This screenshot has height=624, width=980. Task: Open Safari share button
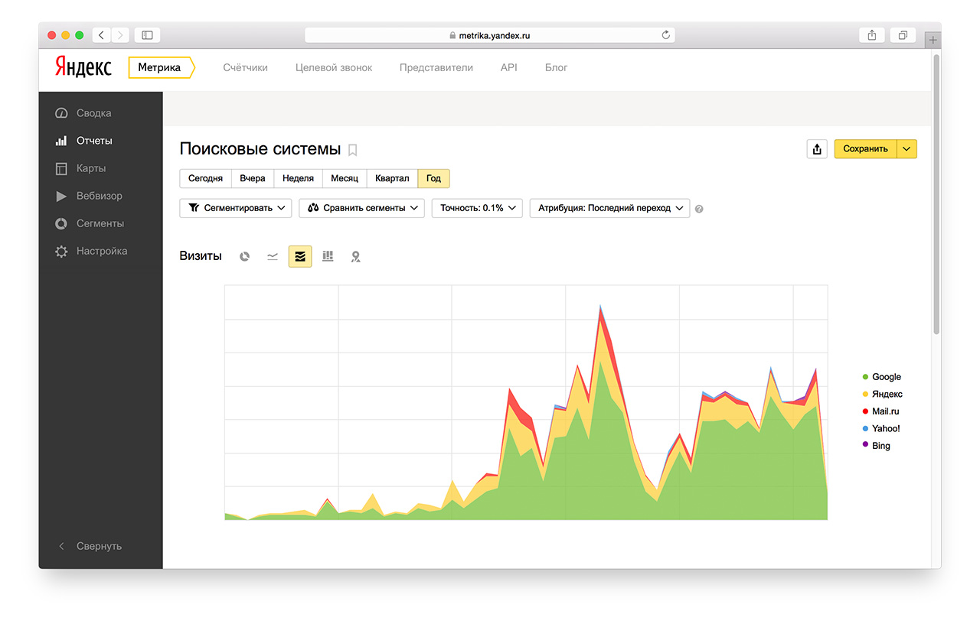click(872, 35)
